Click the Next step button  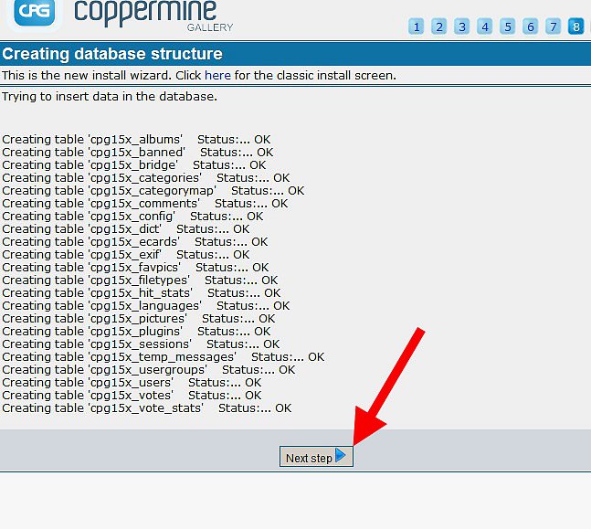[x=316, y=457]
